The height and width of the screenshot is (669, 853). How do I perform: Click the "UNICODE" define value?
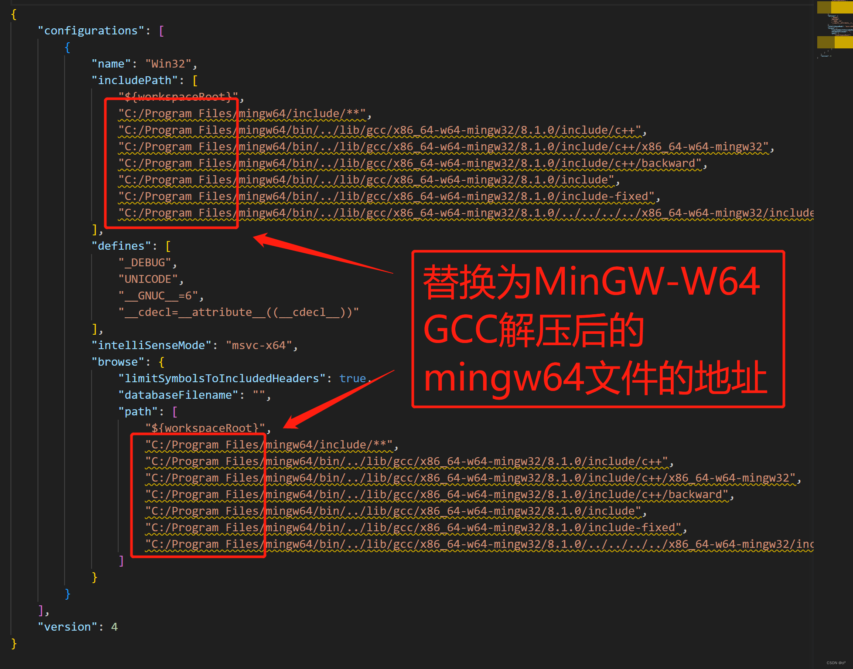149,279
